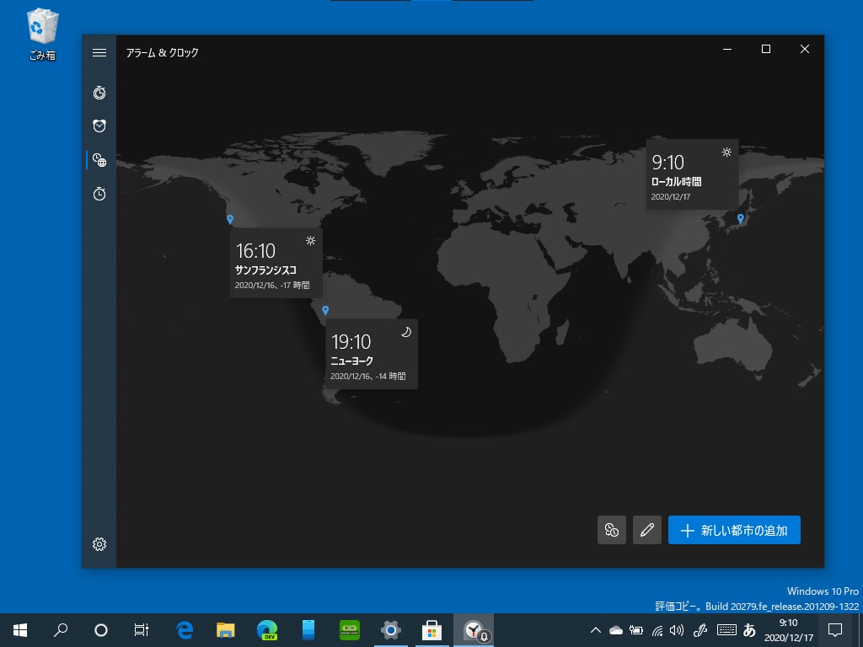Click the 2020/12/16、-14 時間 label
The image size is (863, 647).
(x=368, y=377)
